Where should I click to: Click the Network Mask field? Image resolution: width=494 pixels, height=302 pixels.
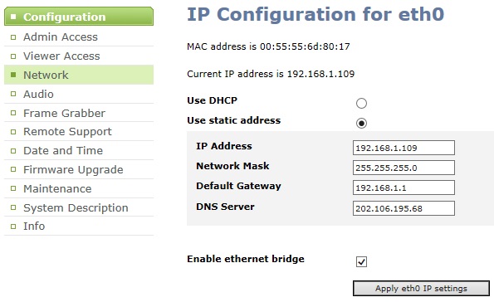pos(404,168)
